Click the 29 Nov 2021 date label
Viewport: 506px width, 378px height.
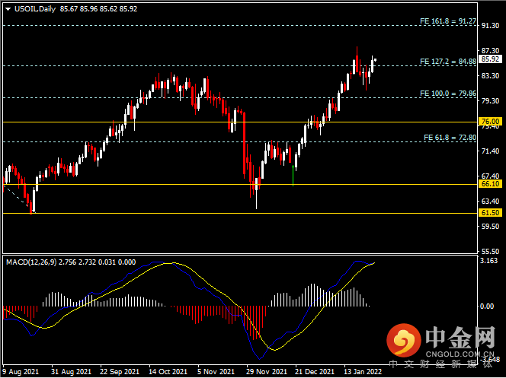(267, 372)
